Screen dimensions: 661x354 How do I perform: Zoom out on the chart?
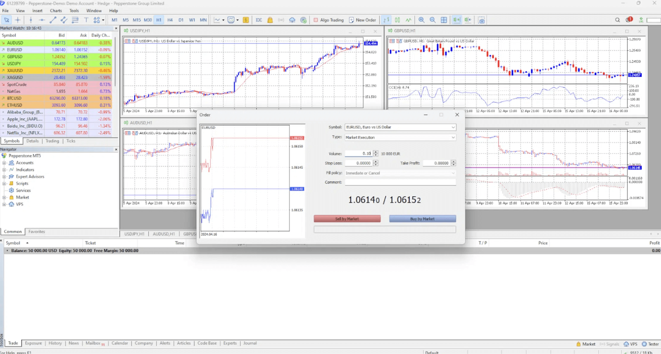pyautogui.click(x=433, y=20)
